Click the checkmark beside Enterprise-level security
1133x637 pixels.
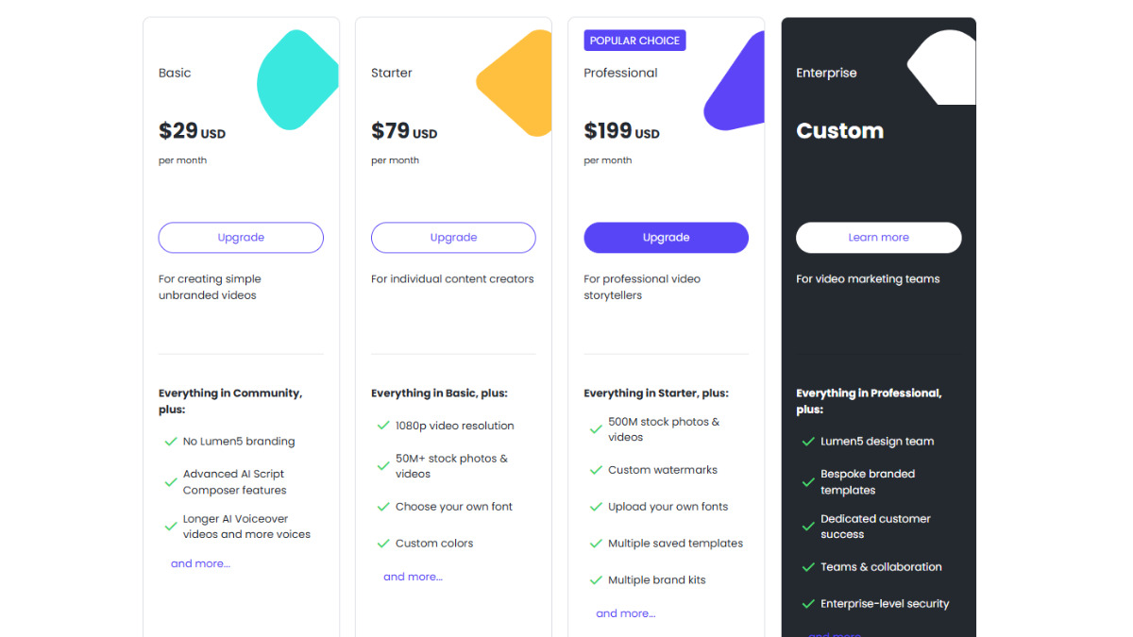808,604
